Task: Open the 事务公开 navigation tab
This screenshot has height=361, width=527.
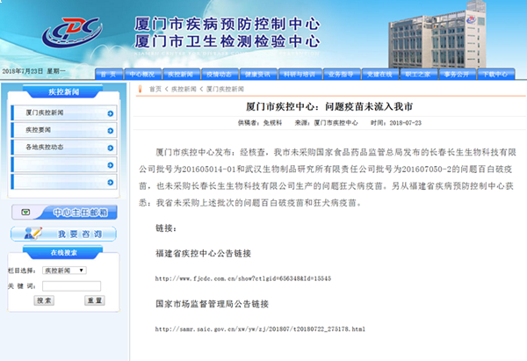Action: tap(457, 74)
